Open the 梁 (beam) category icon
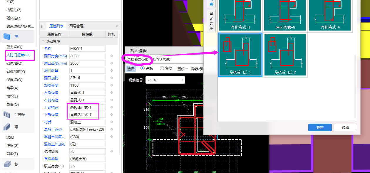This screenshot has height=173, width=370. [x=7, y=127]
